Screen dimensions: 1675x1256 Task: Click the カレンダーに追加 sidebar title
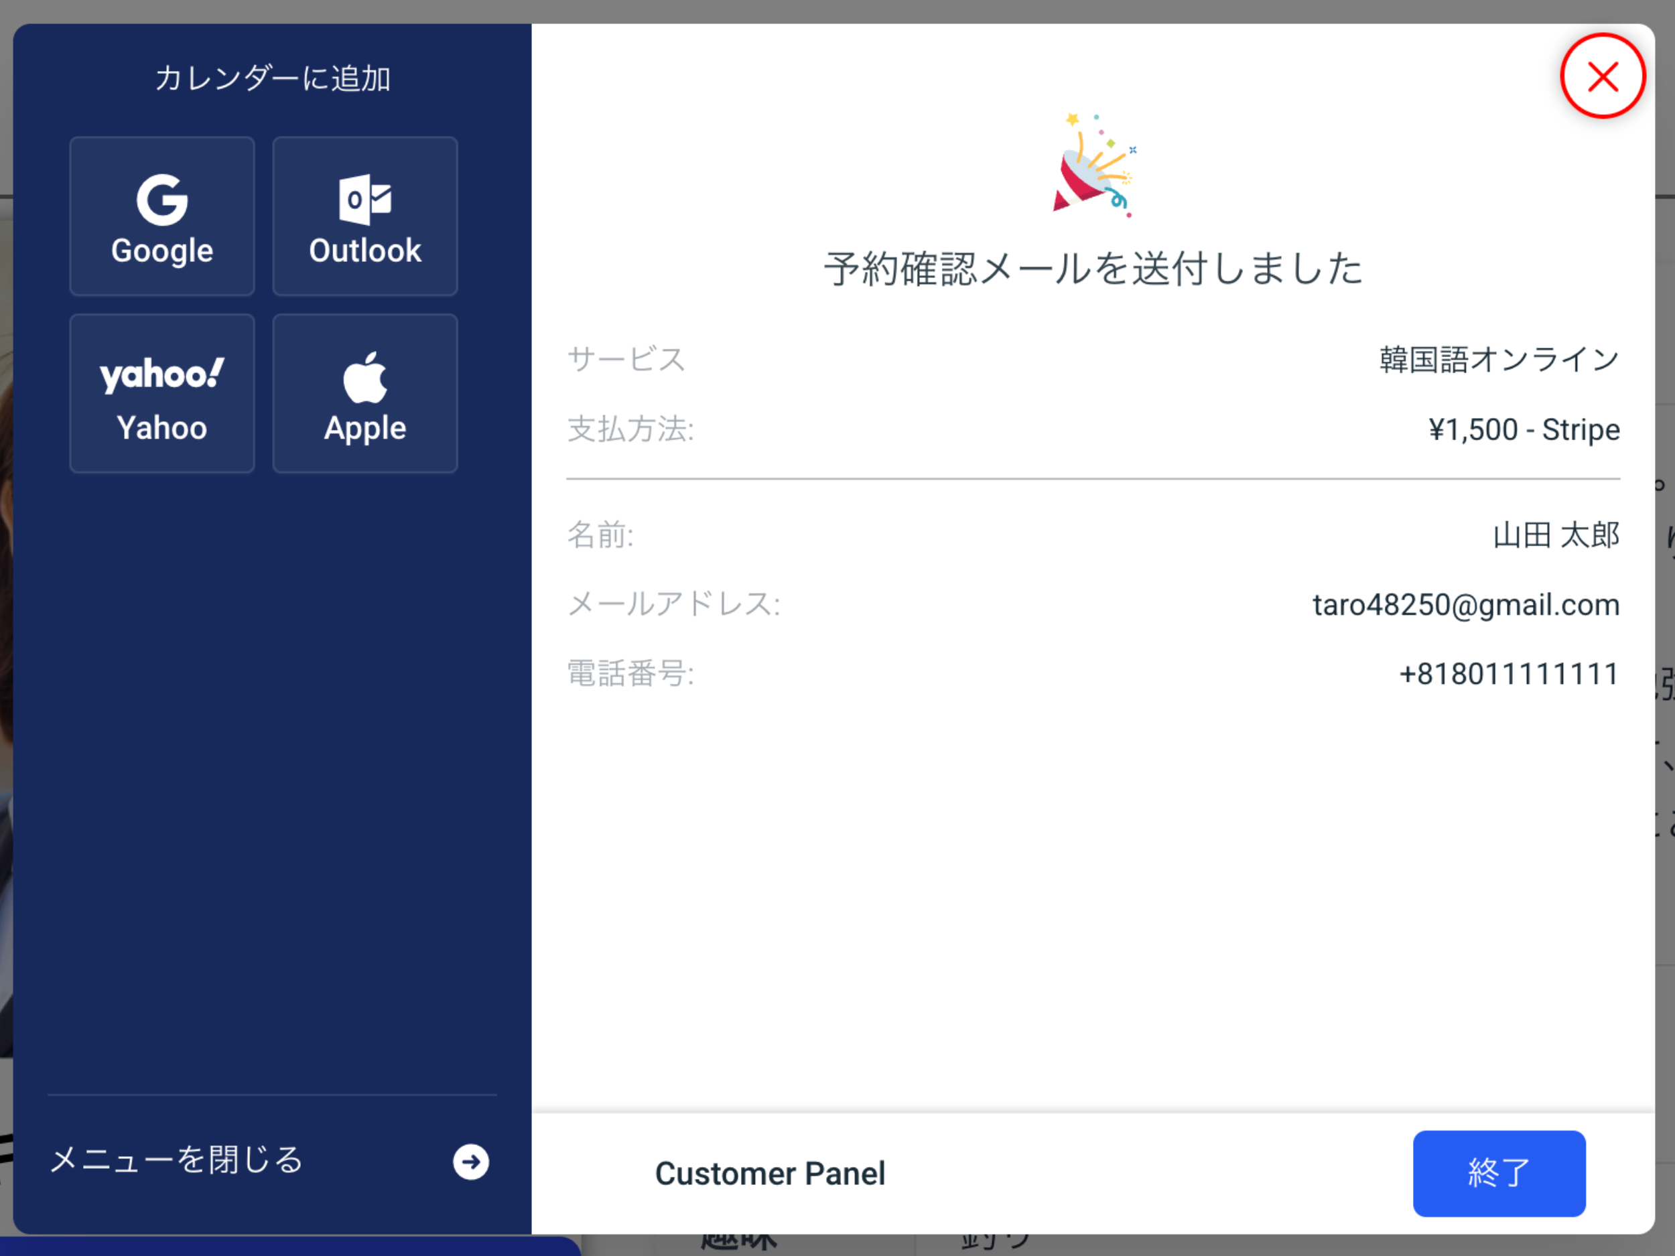pos(273,79)
